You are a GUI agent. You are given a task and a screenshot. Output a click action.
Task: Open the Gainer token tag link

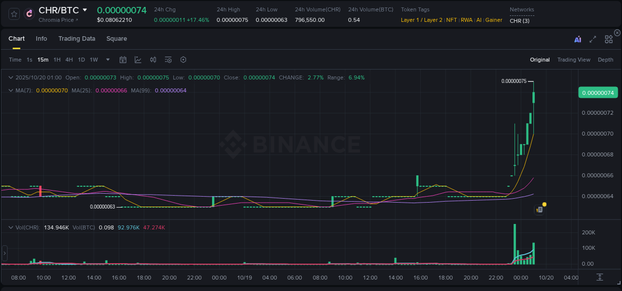tap(493, 20)
